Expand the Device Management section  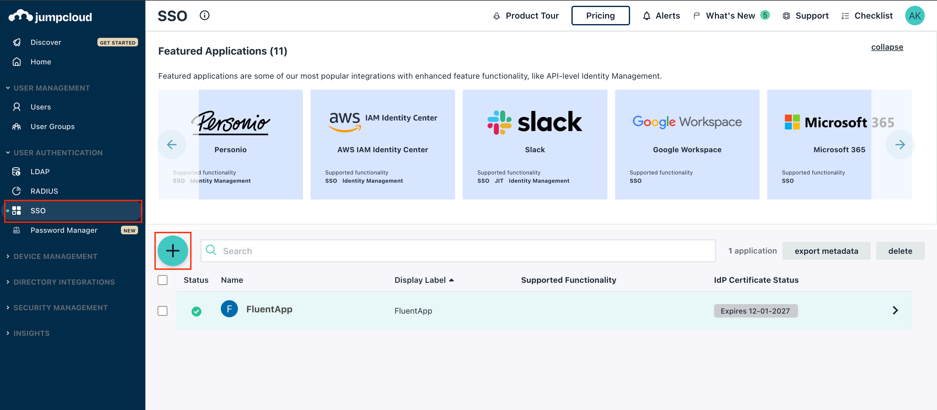click(x=8, y=256)
